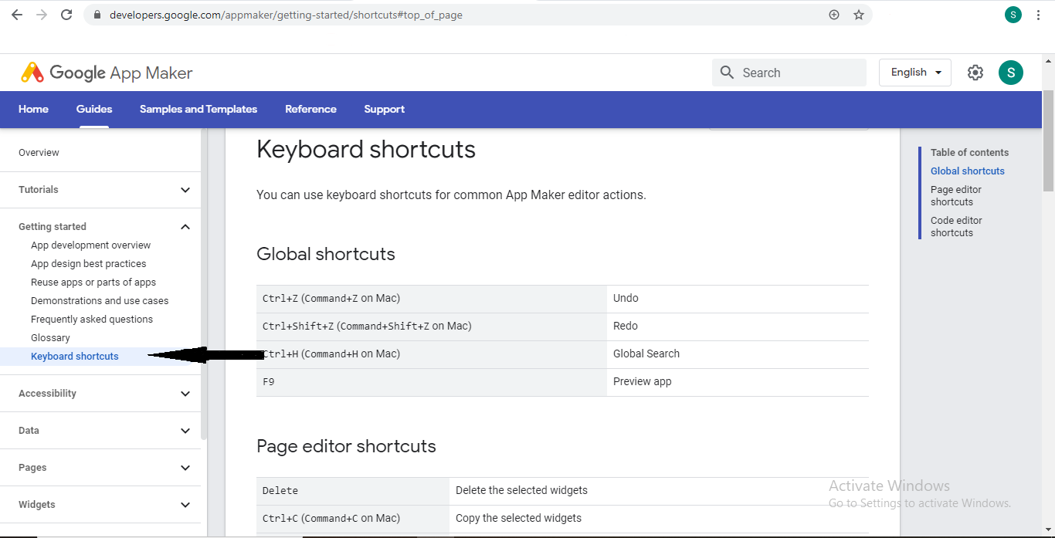Image resolution: width=1055 pixels, height=538 pixels.
Task: Click the Table of contents label
Action: 969,153
